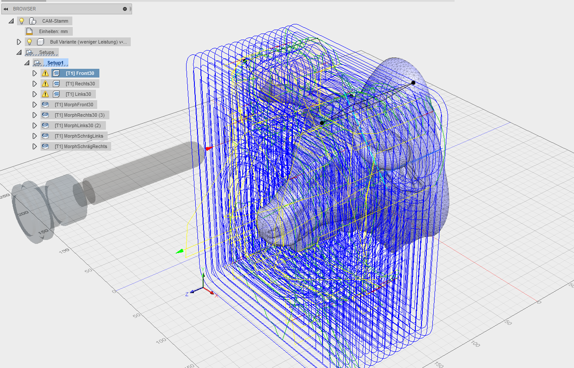The image size is (574, 368).
Task: Toggle the CAM-Stamm visibility lightbulb
Action: pyautogui.click(x=22, y=20)
